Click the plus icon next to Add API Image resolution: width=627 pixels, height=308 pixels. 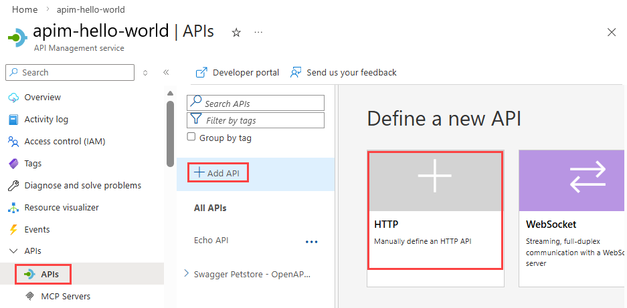point(199,172)
